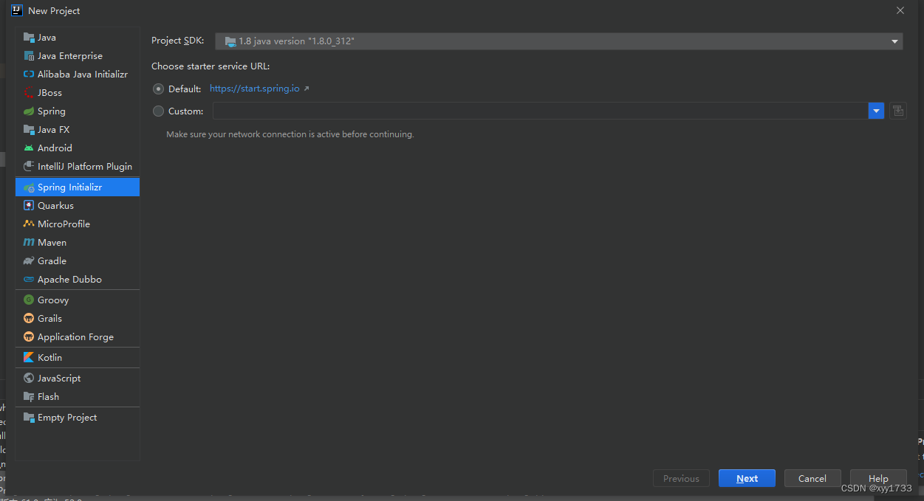Click the Java folder icon in list
The width and height of the screenshot is (924, 501).
(x=29, y=38)
